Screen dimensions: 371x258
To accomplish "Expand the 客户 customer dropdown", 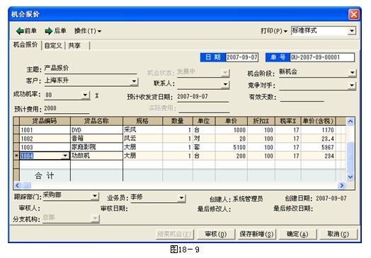I will [134, 81].
